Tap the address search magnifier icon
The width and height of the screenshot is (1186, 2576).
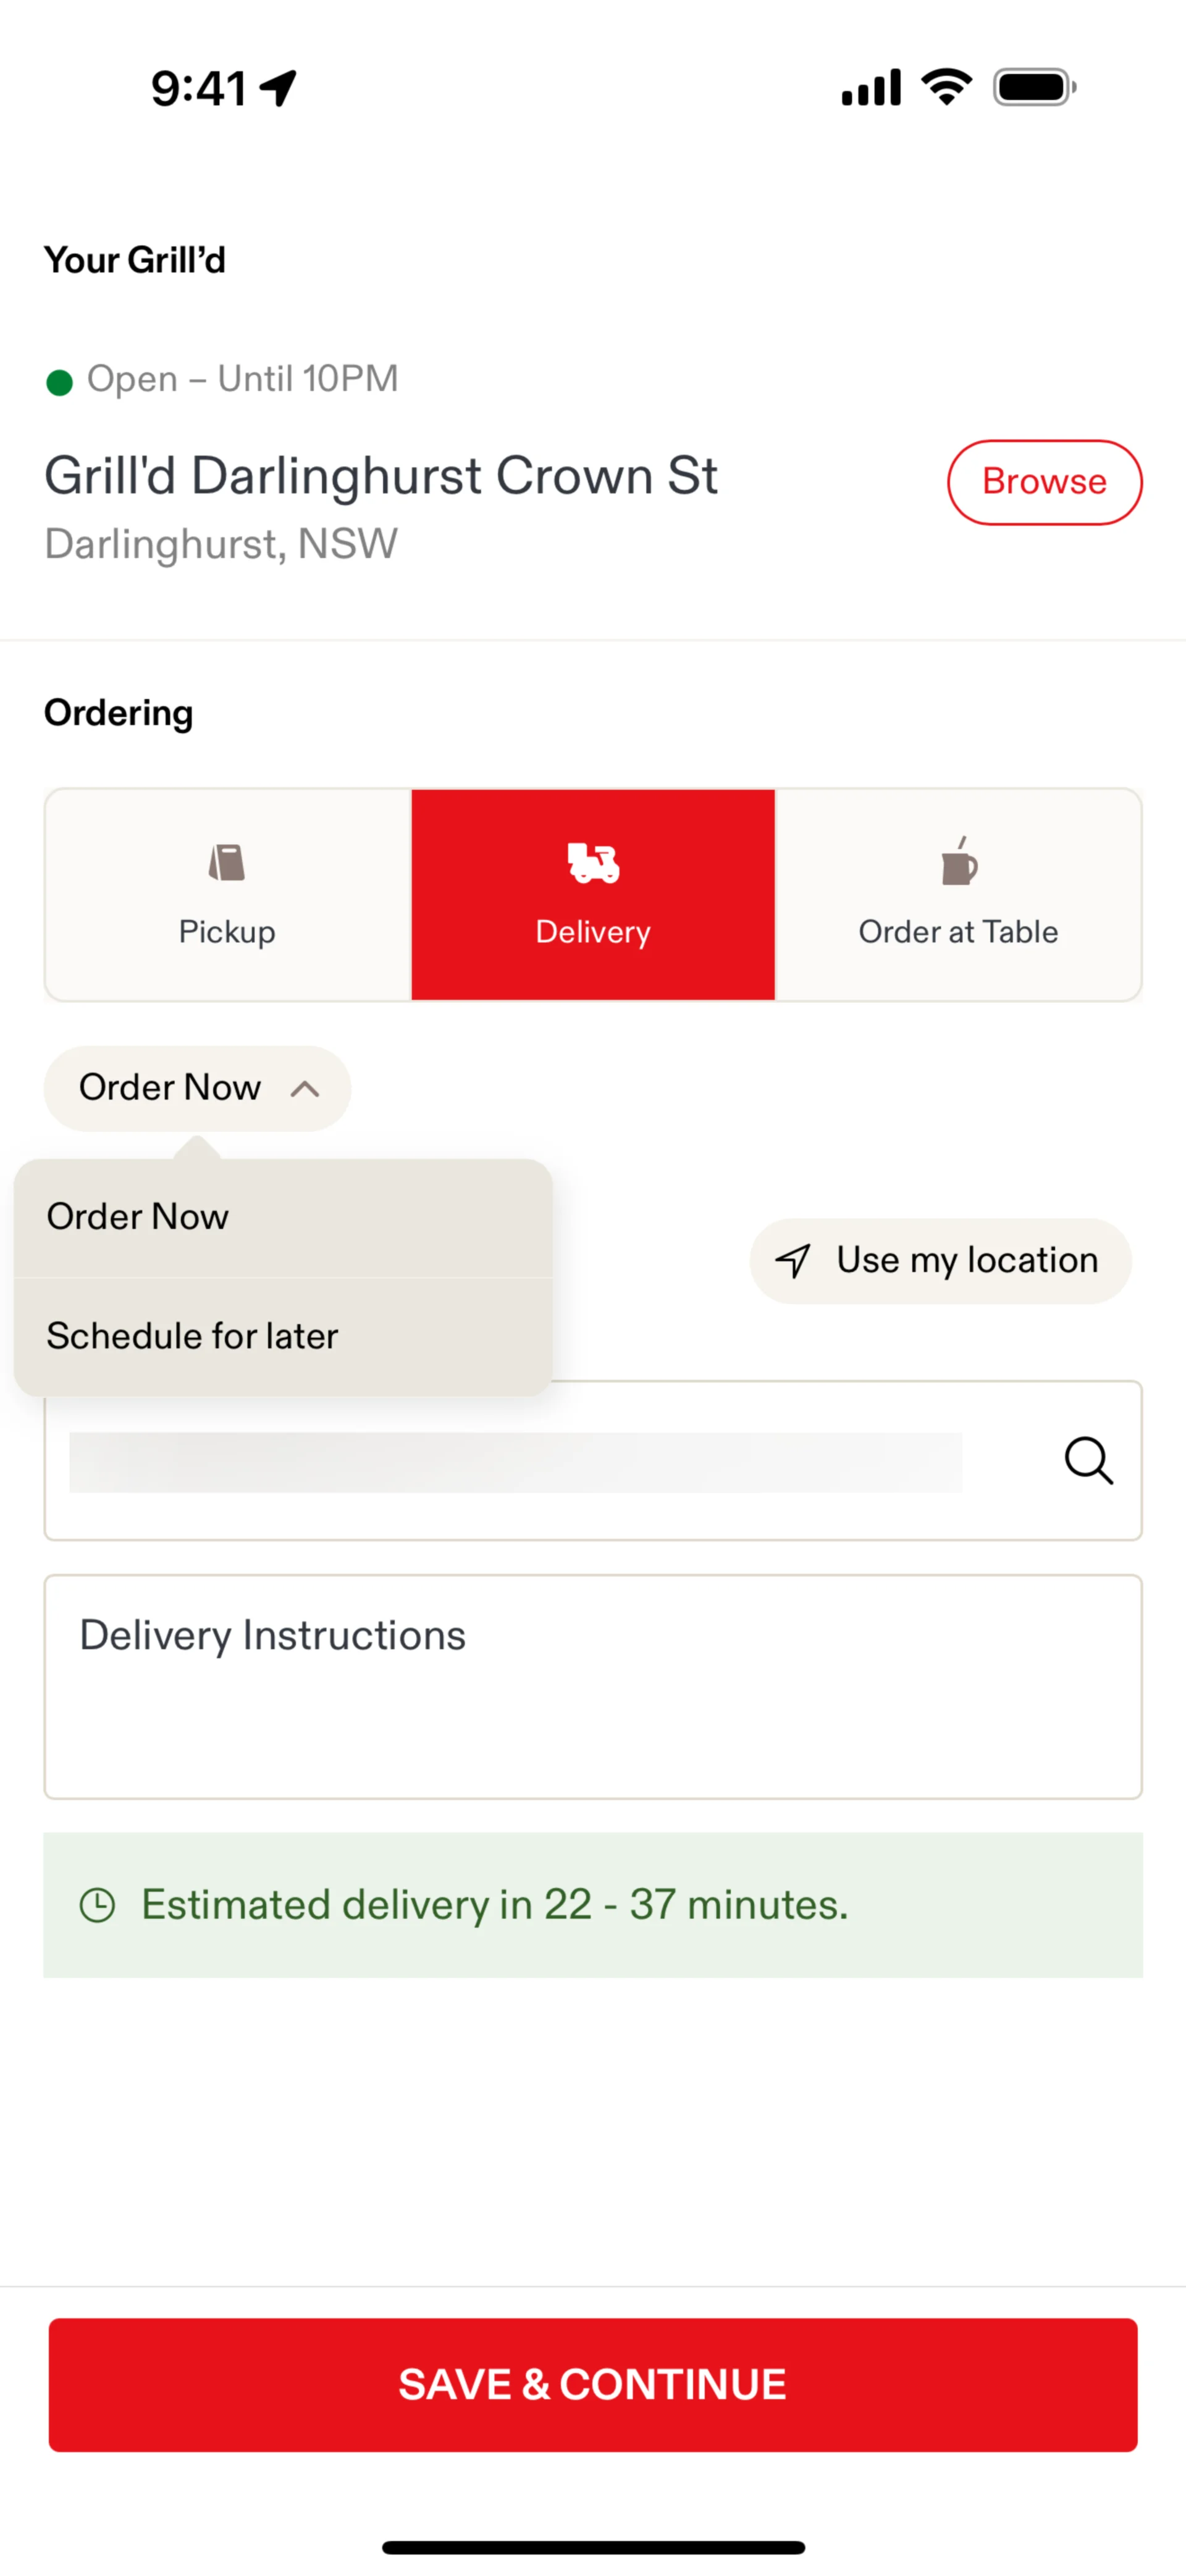tap(1088, 1460)
